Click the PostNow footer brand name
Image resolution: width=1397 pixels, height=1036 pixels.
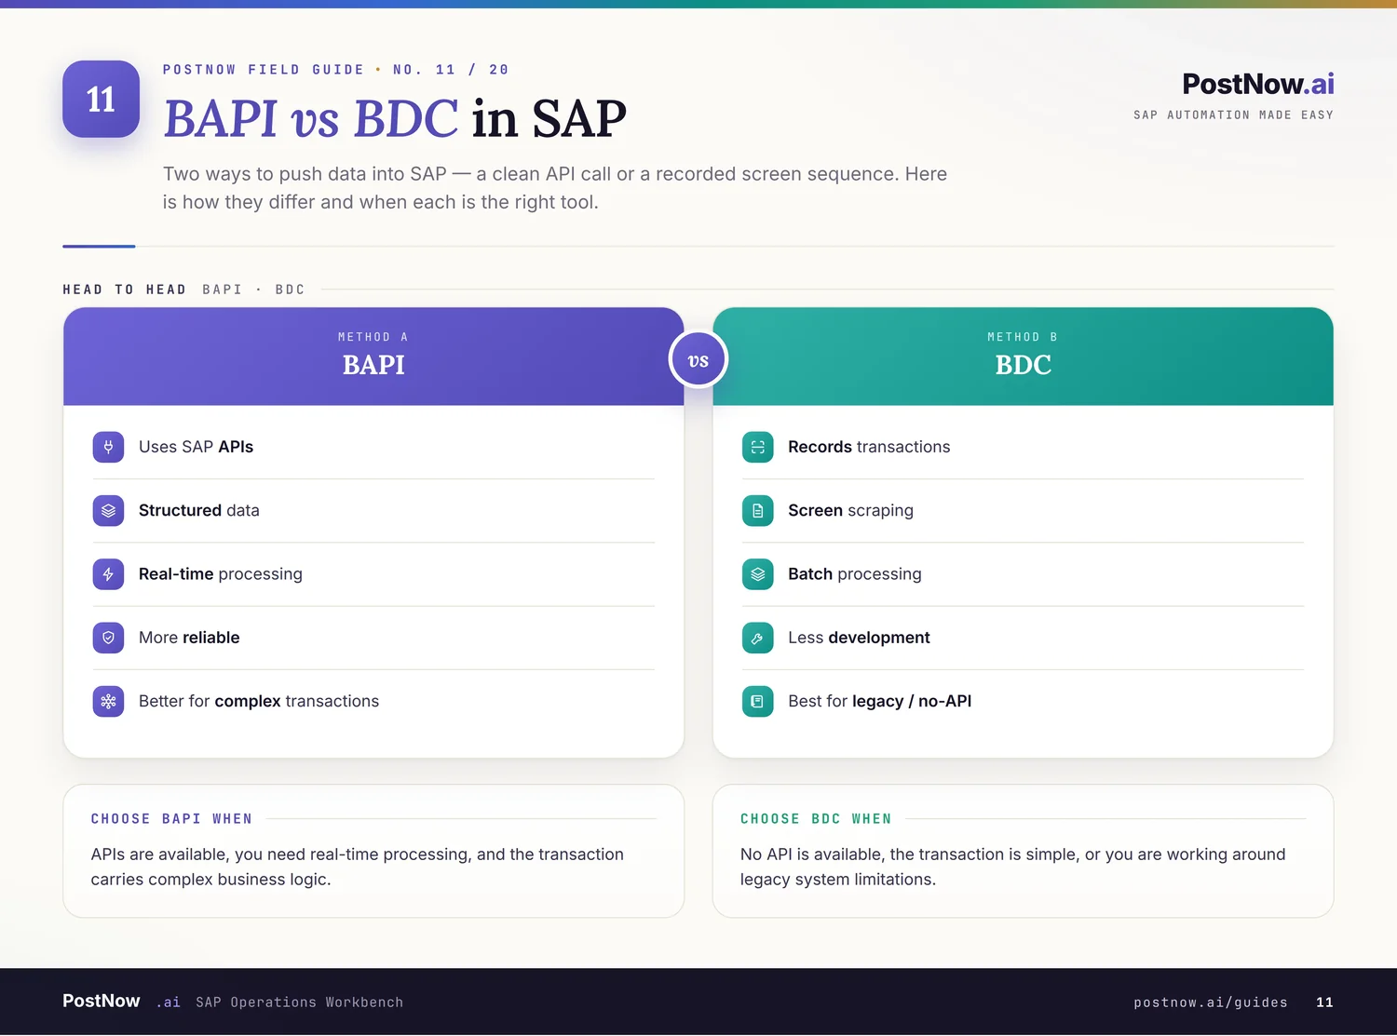pos(102,1001)
